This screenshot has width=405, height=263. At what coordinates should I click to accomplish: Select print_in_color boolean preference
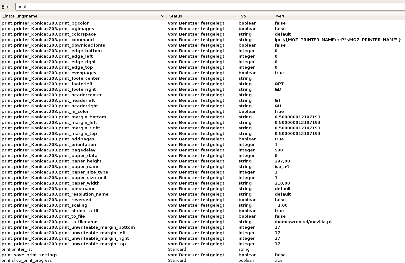point(45,112)
